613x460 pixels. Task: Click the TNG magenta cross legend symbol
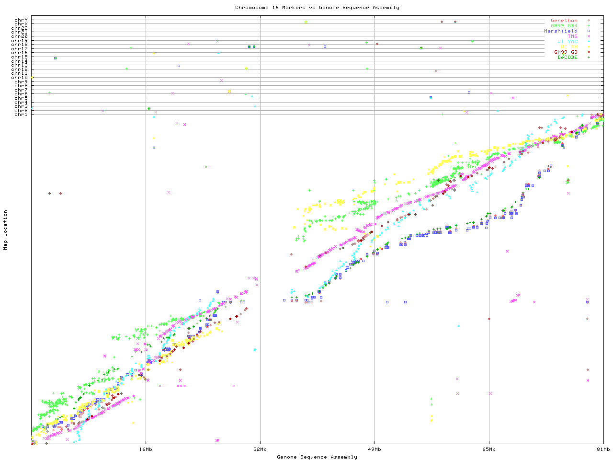click(588, 36)
